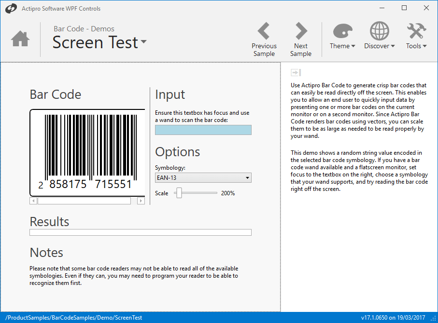This screenshot has height=323, width=438.
Task: Click the "Bar Code - Demos" breadcrumb label
Action: [x=84, y=29]
